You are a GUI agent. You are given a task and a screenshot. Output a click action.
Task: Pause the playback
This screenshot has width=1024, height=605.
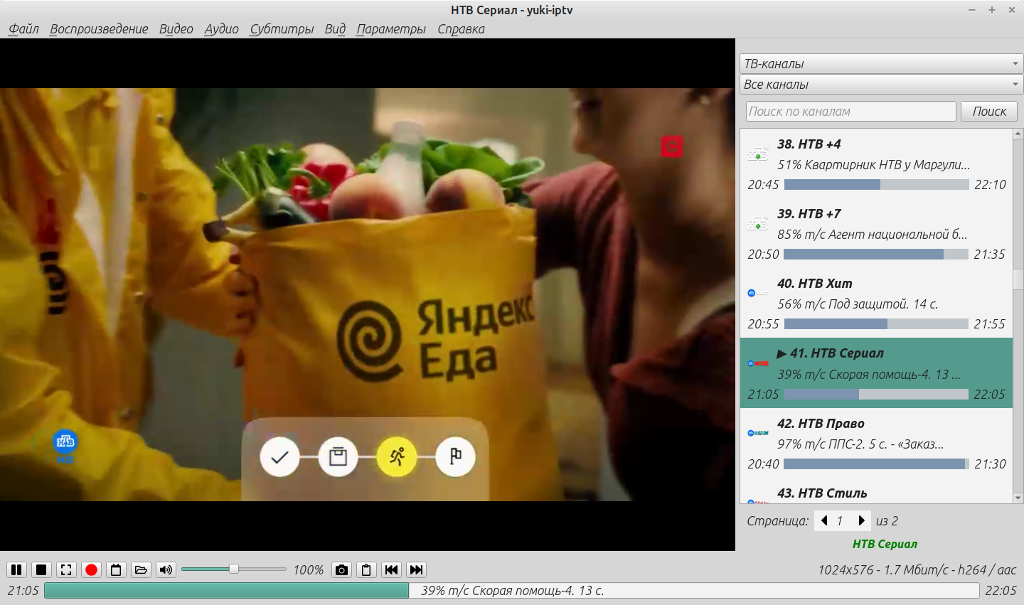16,569
